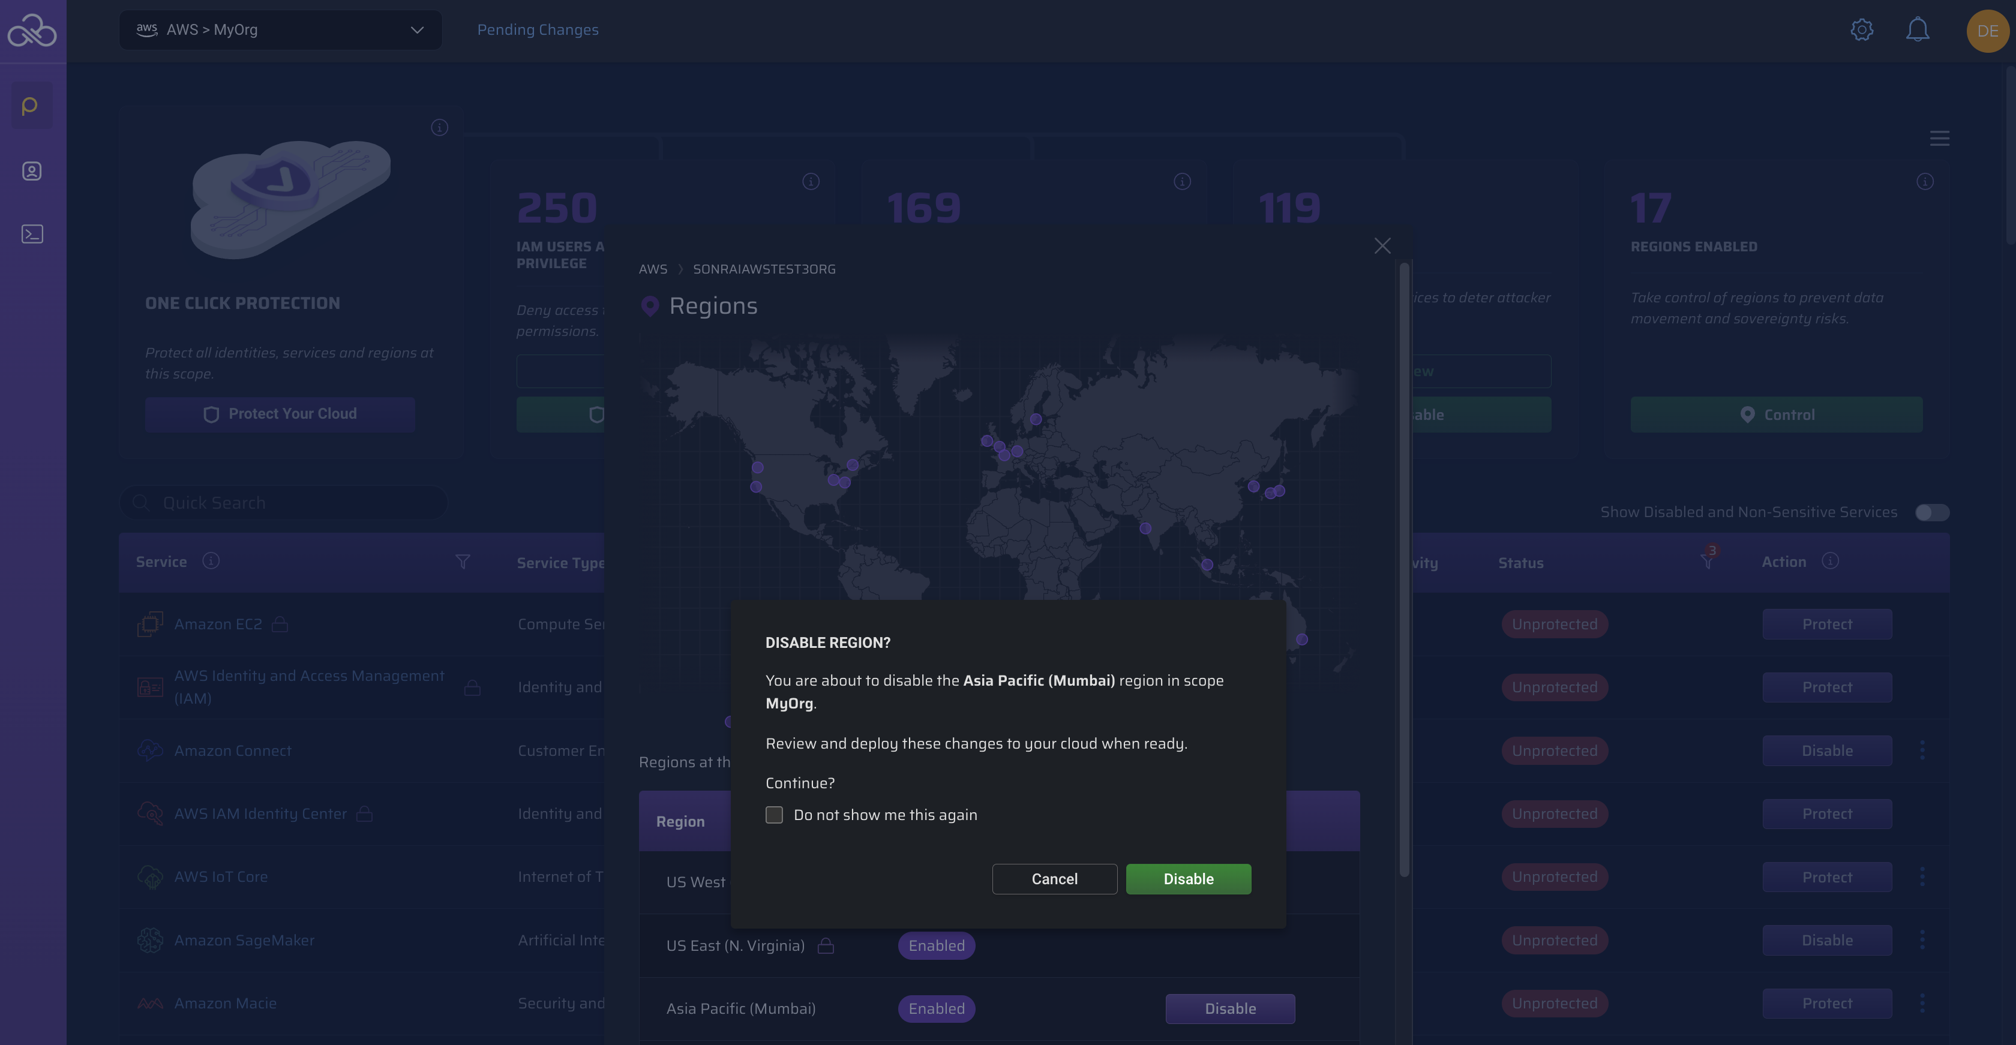The width and height of the screenshot is (2016, 1045).
Task: Open the AWS > MyOrg scope dropdown
Action: pos(280,30)
